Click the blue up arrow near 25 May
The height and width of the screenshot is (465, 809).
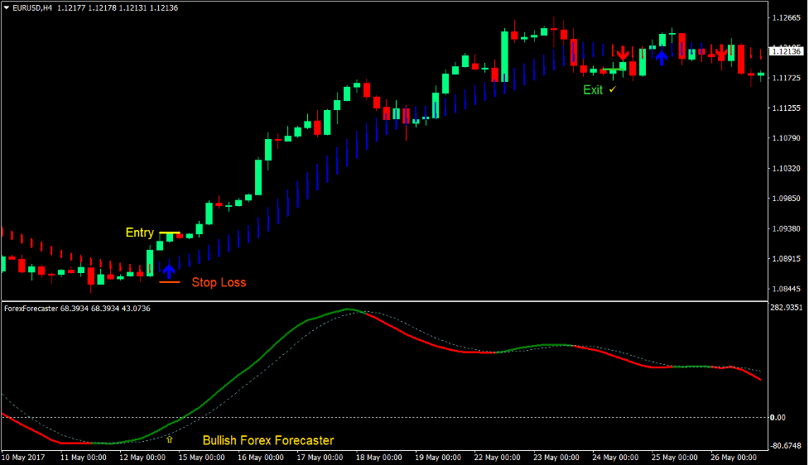[662, 57]
